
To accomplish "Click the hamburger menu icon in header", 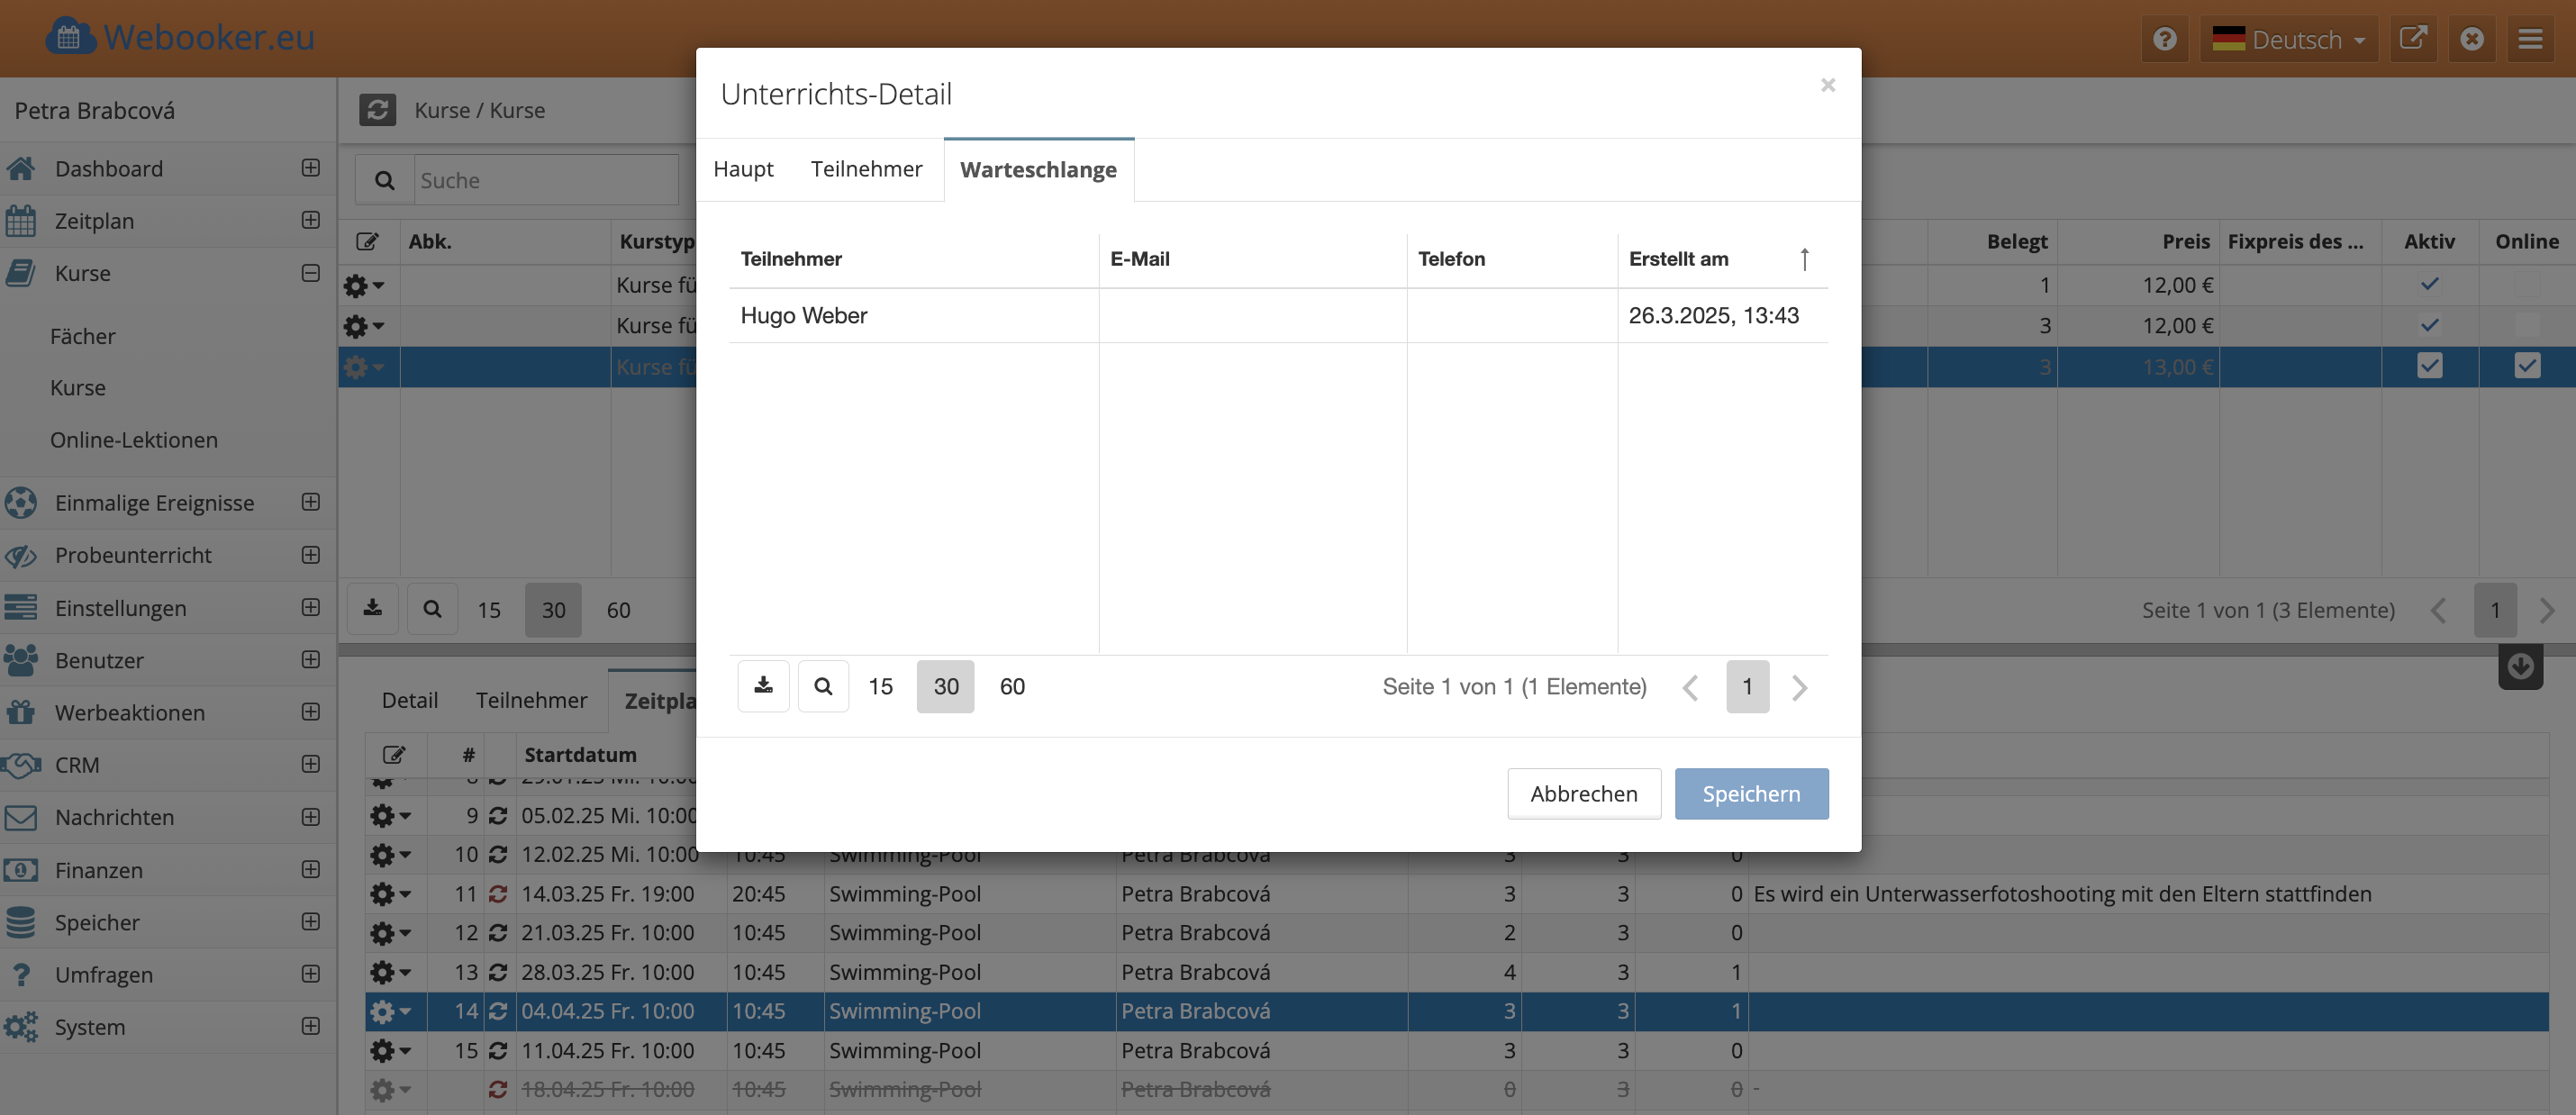I will [x=2530, y=40].
